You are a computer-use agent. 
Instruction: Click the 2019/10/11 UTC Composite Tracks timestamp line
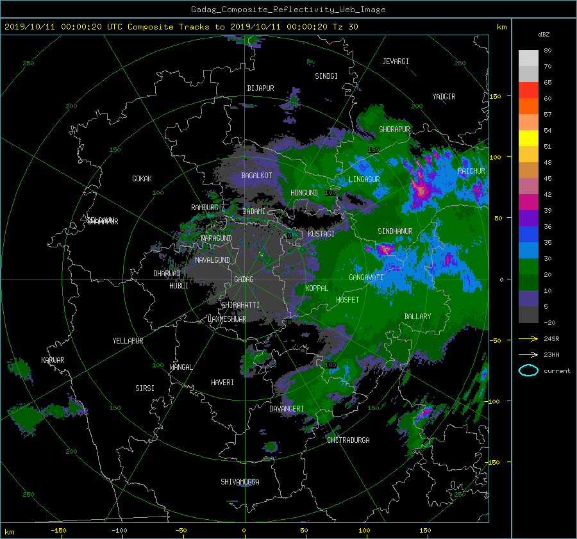click(x=181, y=27)
